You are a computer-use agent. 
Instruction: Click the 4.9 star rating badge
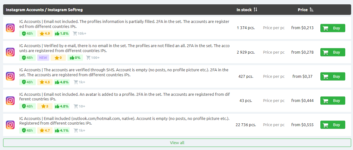pyautogui.click(x=45, y=33)
